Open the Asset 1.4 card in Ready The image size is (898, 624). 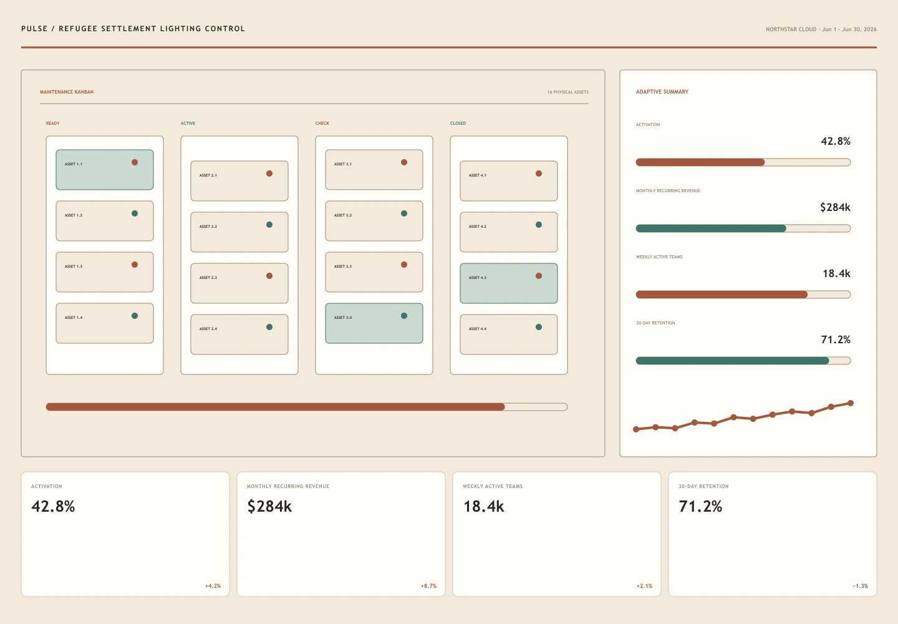(x=105, y=323)
